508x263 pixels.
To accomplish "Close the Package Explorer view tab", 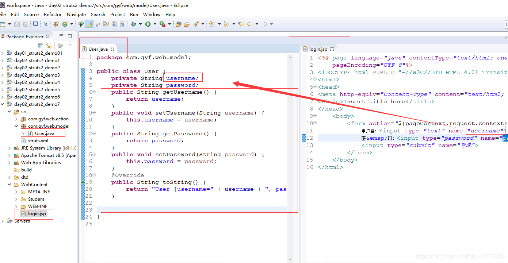I will pyautogui.click(x=48, y=36).
